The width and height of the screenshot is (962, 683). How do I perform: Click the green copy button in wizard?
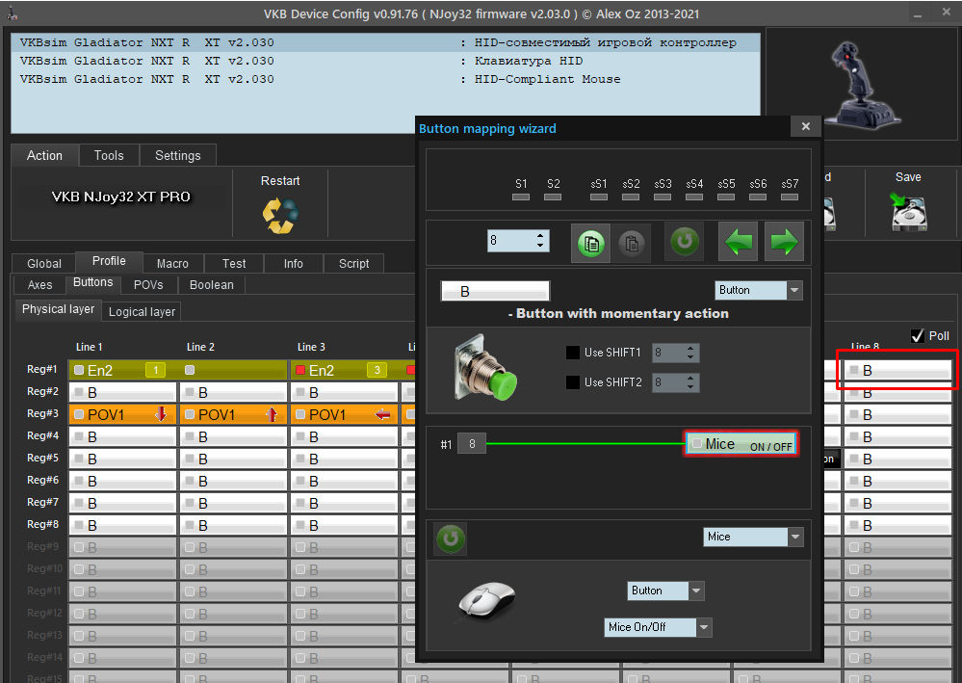(x=591, y=243)
